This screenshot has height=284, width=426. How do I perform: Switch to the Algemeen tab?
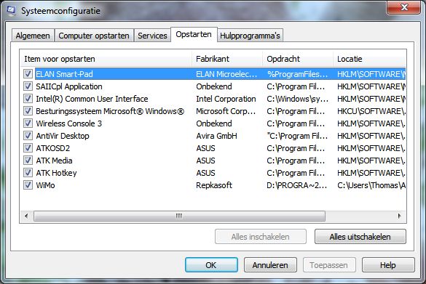click(33, 36)
